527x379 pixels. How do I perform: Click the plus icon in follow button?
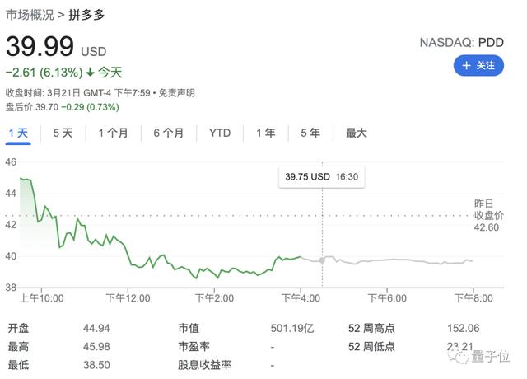pos(467,65)
